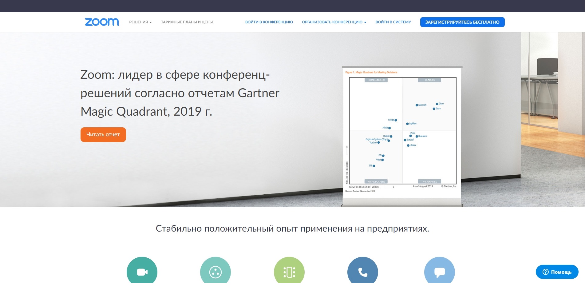The height and width of the screenshot is (298, 585).
Task: Click the orange Читать отчет button
Action: tap(103, 135)
